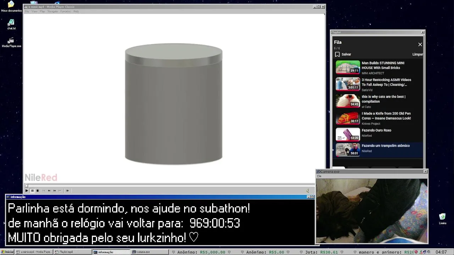Image resolution: width=454 pixels, height=255 pixels.
Task: Open the Lixeira recycle bin icon
Action: 442,219
